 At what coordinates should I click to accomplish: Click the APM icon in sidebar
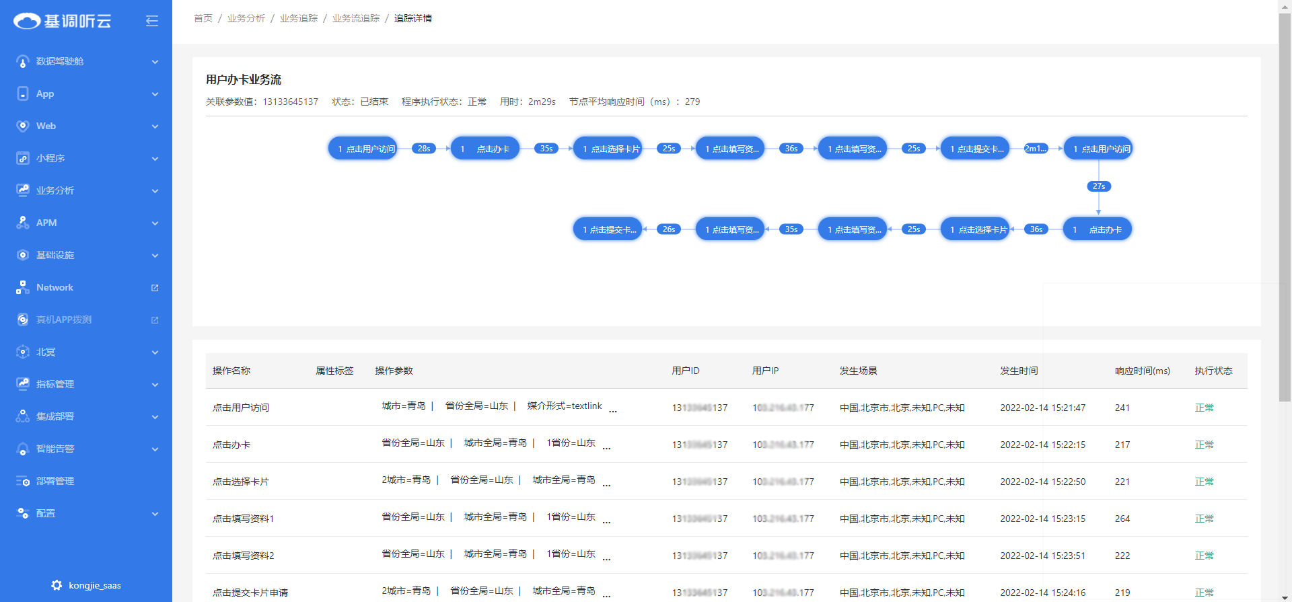coord(23,223)
